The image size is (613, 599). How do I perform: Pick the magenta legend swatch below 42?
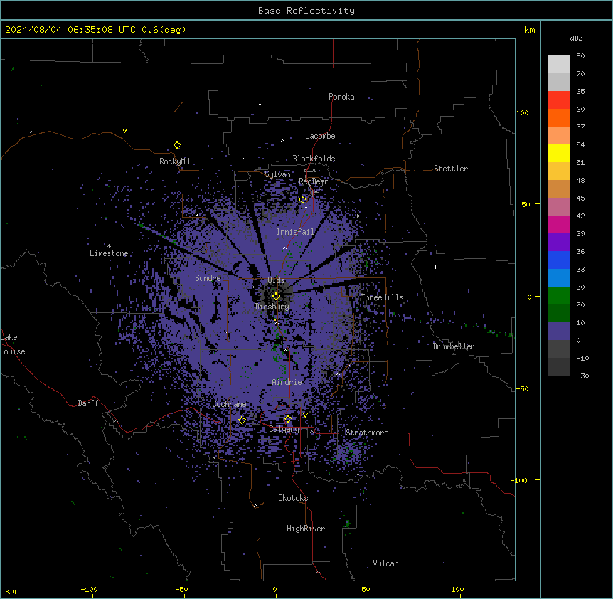559,224
